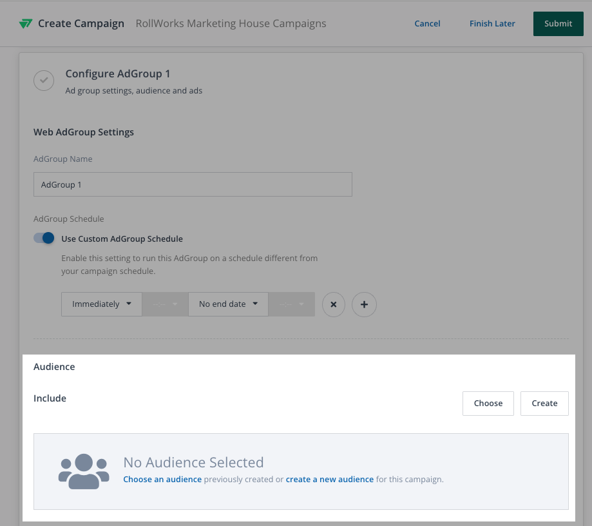Click the Configure AdGroup 1 heading
The image size is (592, 526).
point(118,73)
